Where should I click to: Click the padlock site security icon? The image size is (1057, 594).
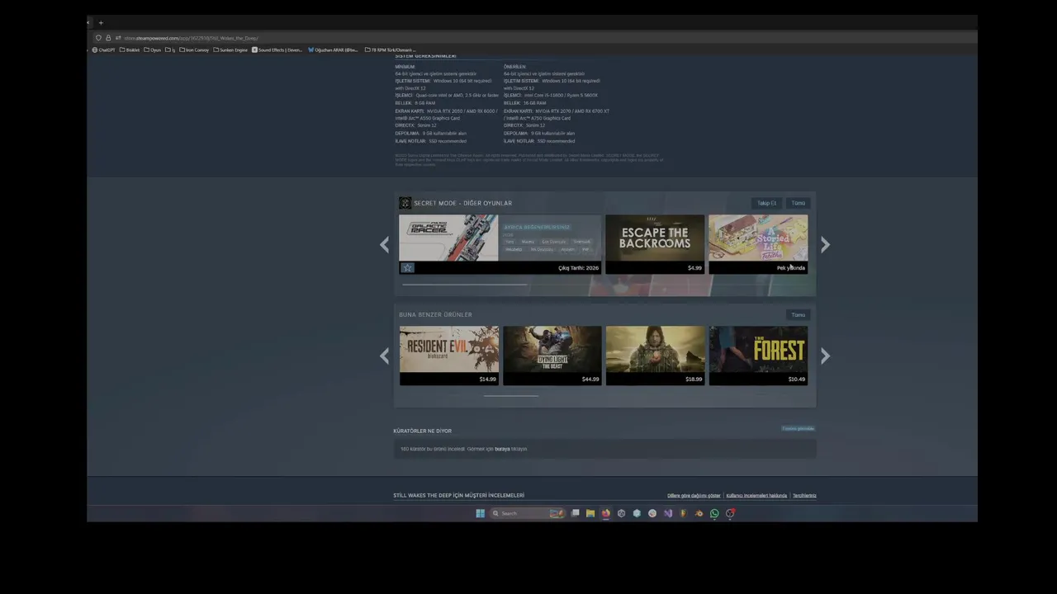(x=108, y=38)
